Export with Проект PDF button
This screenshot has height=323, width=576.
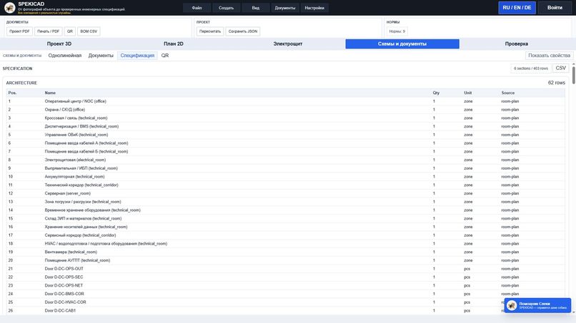[19, 31]
